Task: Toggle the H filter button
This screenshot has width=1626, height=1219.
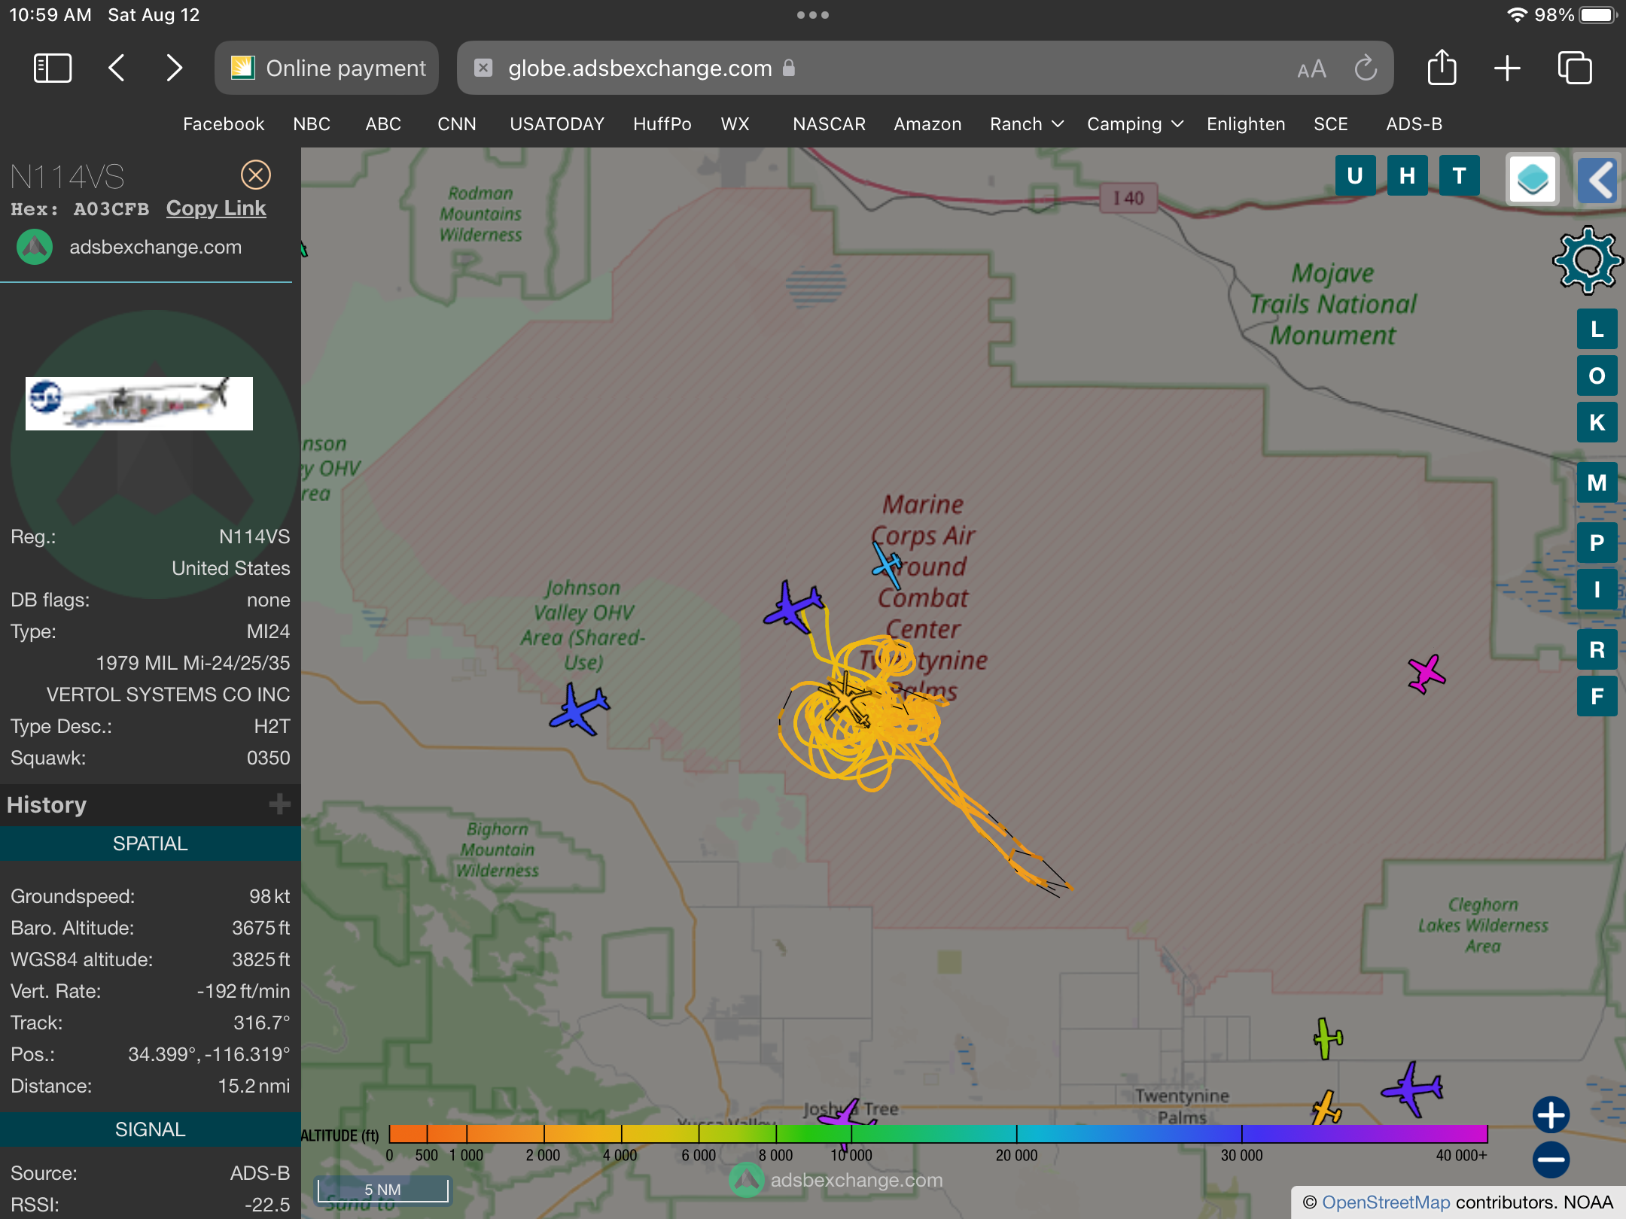Action: (1407, 176)
